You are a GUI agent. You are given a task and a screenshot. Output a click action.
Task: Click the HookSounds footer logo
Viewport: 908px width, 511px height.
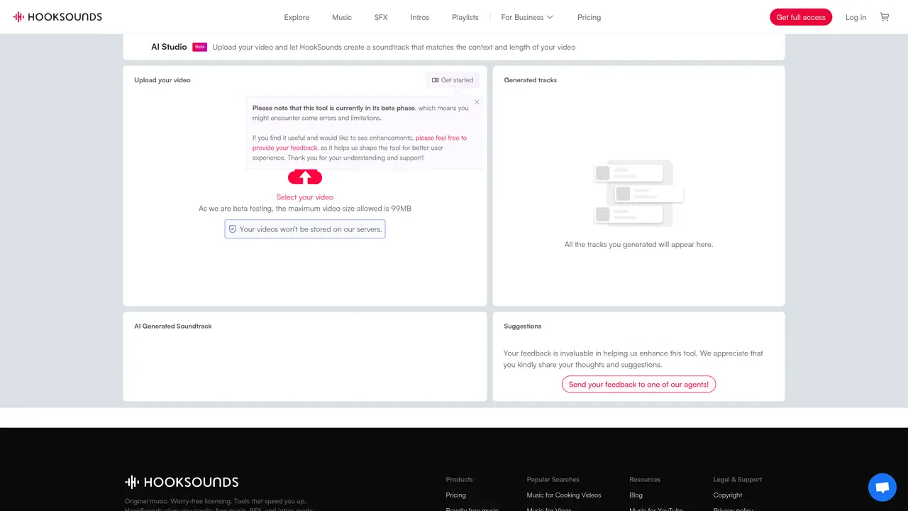click(x=182, y=483)
